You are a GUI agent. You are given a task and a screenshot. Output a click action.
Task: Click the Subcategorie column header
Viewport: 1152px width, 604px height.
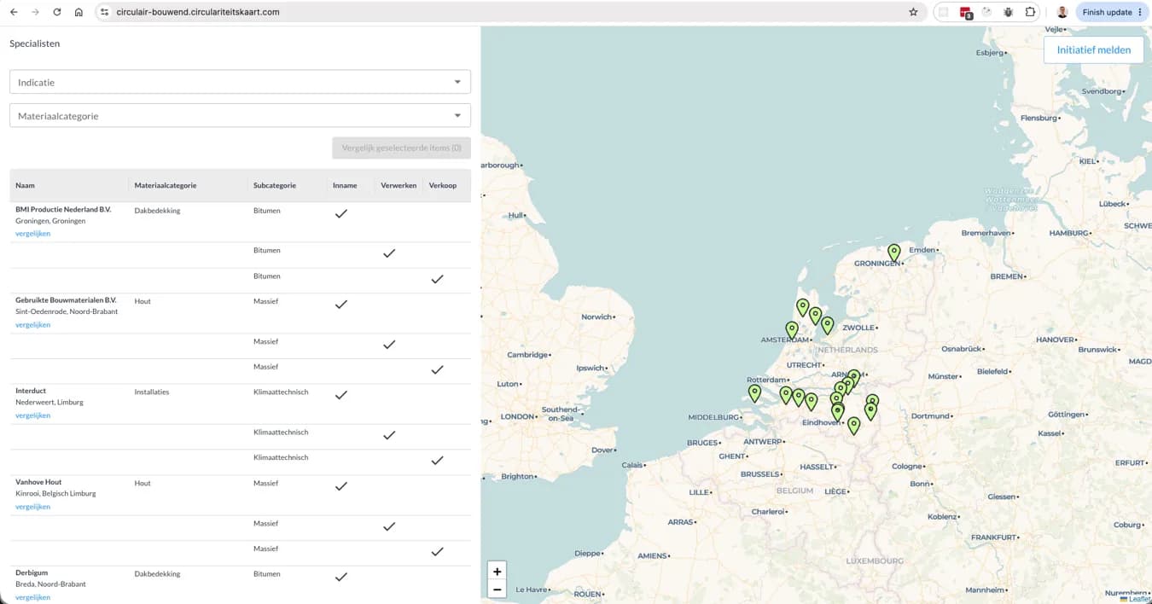[275, 185]
